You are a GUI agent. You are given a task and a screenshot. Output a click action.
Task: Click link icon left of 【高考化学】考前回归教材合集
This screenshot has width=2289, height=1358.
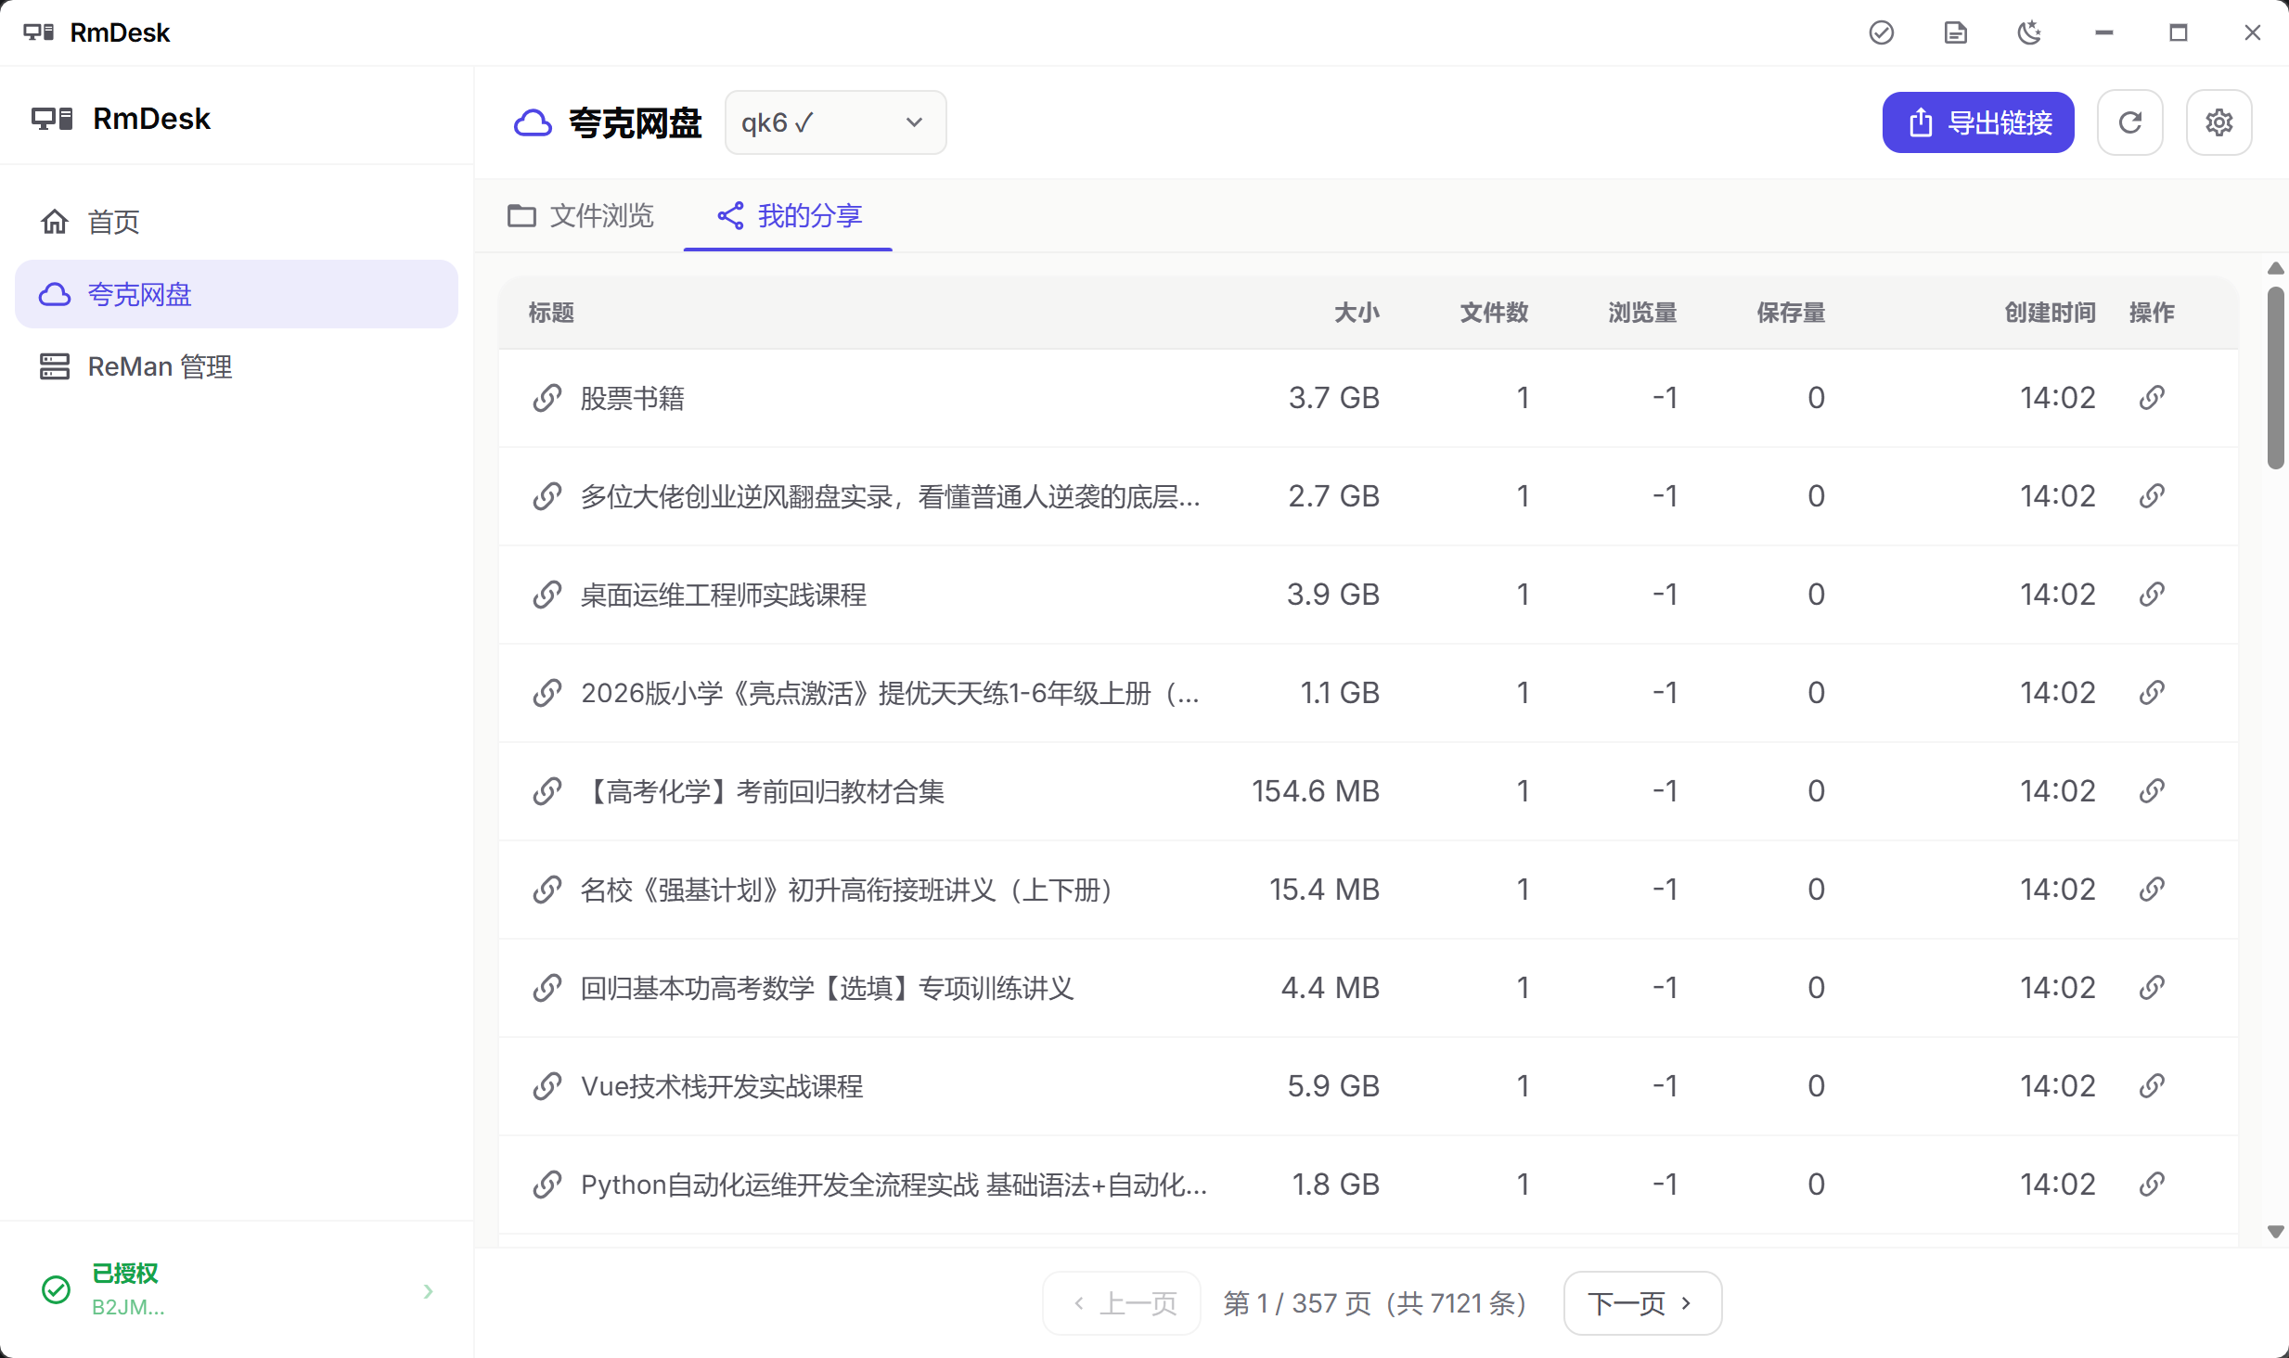pyautogui.click(x=547, y=791)
